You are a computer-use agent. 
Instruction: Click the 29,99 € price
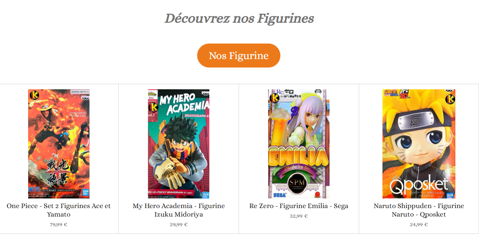179,224
